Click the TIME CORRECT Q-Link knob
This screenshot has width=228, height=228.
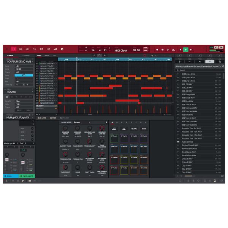click(x=65, y=168)
